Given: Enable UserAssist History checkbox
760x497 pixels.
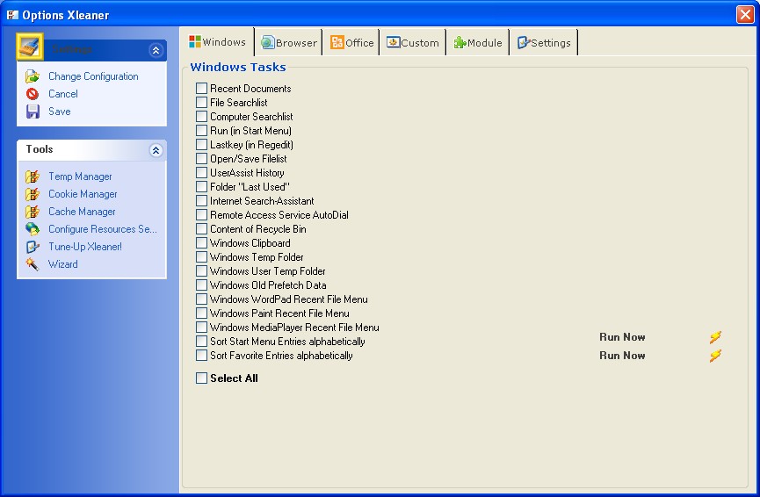Looking at the screenshot, I should (201, 172).
